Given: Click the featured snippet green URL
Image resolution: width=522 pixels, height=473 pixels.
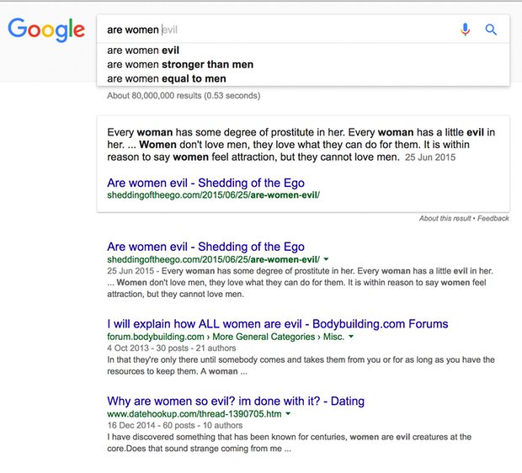Looking at the screenshot, I should pos(213,195).
